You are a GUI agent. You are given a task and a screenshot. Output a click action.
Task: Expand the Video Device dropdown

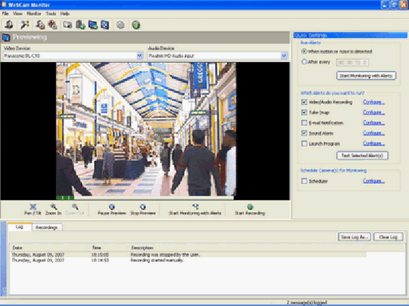pyautogui.click(x=140, y=56)
